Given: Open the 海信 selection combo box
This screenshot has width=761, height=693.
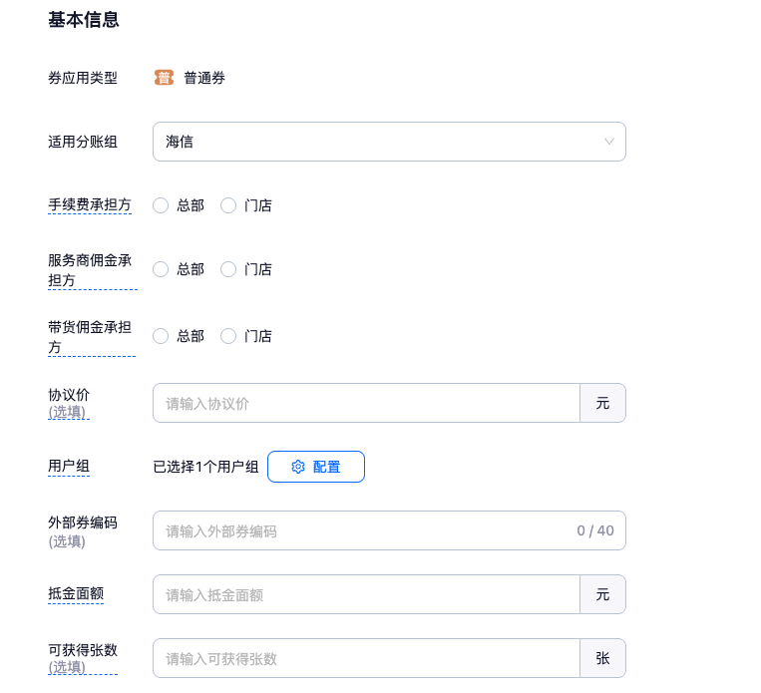Looking at the screenshot, I should tap(379, 142).
